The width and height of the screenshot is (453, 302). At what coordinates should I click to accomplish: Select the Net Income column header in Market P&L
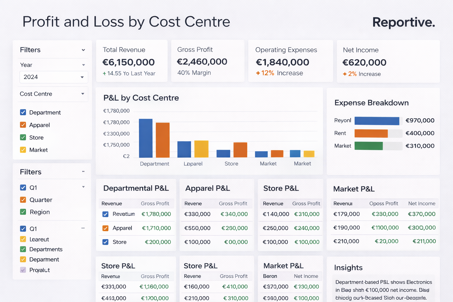click(x=421, y=203)
